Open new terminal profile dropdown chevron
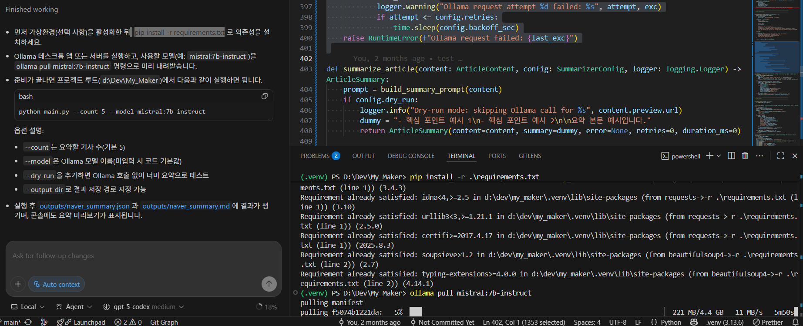 click(719, 156)
